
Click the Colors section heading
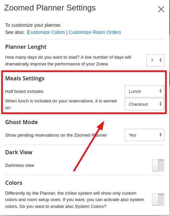(x=14, y=183)
